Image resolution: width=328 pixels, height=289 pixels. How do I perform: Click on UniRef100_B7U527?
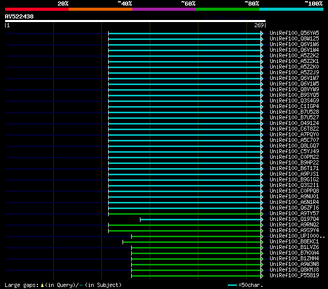click(294, 118)
